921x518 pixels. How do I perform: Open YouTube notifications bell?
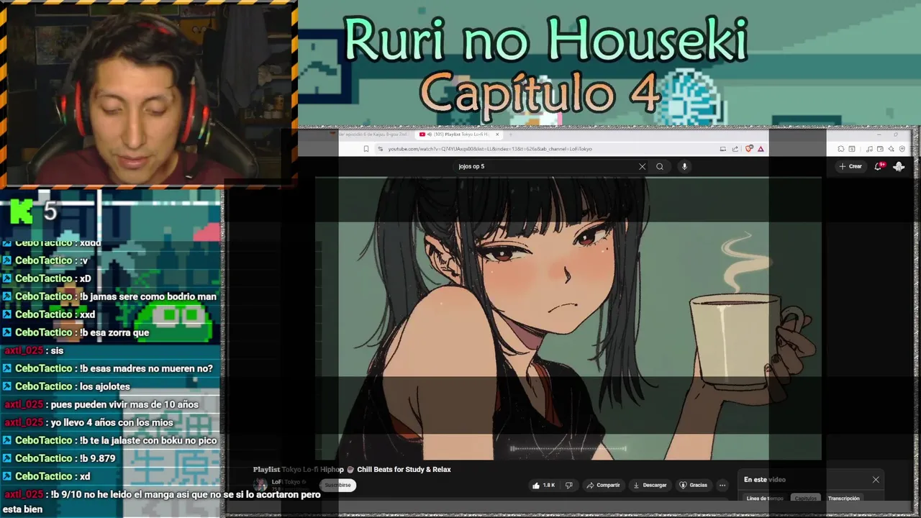[878, 166]
